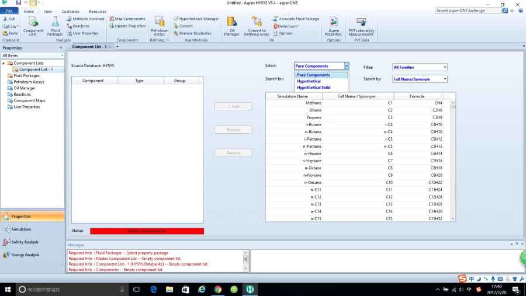Open Chrome from taskbar
Screen dimensions: 526x296
click(218, 290)
